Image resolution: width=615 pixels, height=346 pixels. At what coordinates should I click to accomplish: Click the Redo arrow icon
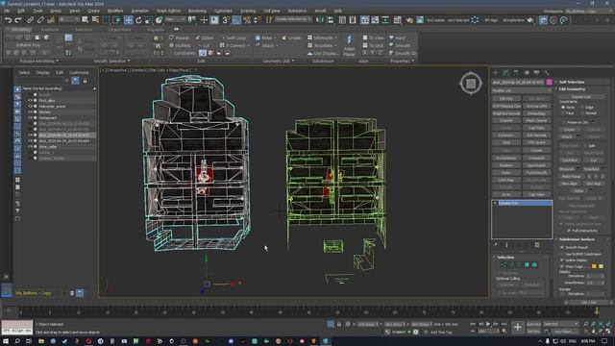tap(18, 20)
